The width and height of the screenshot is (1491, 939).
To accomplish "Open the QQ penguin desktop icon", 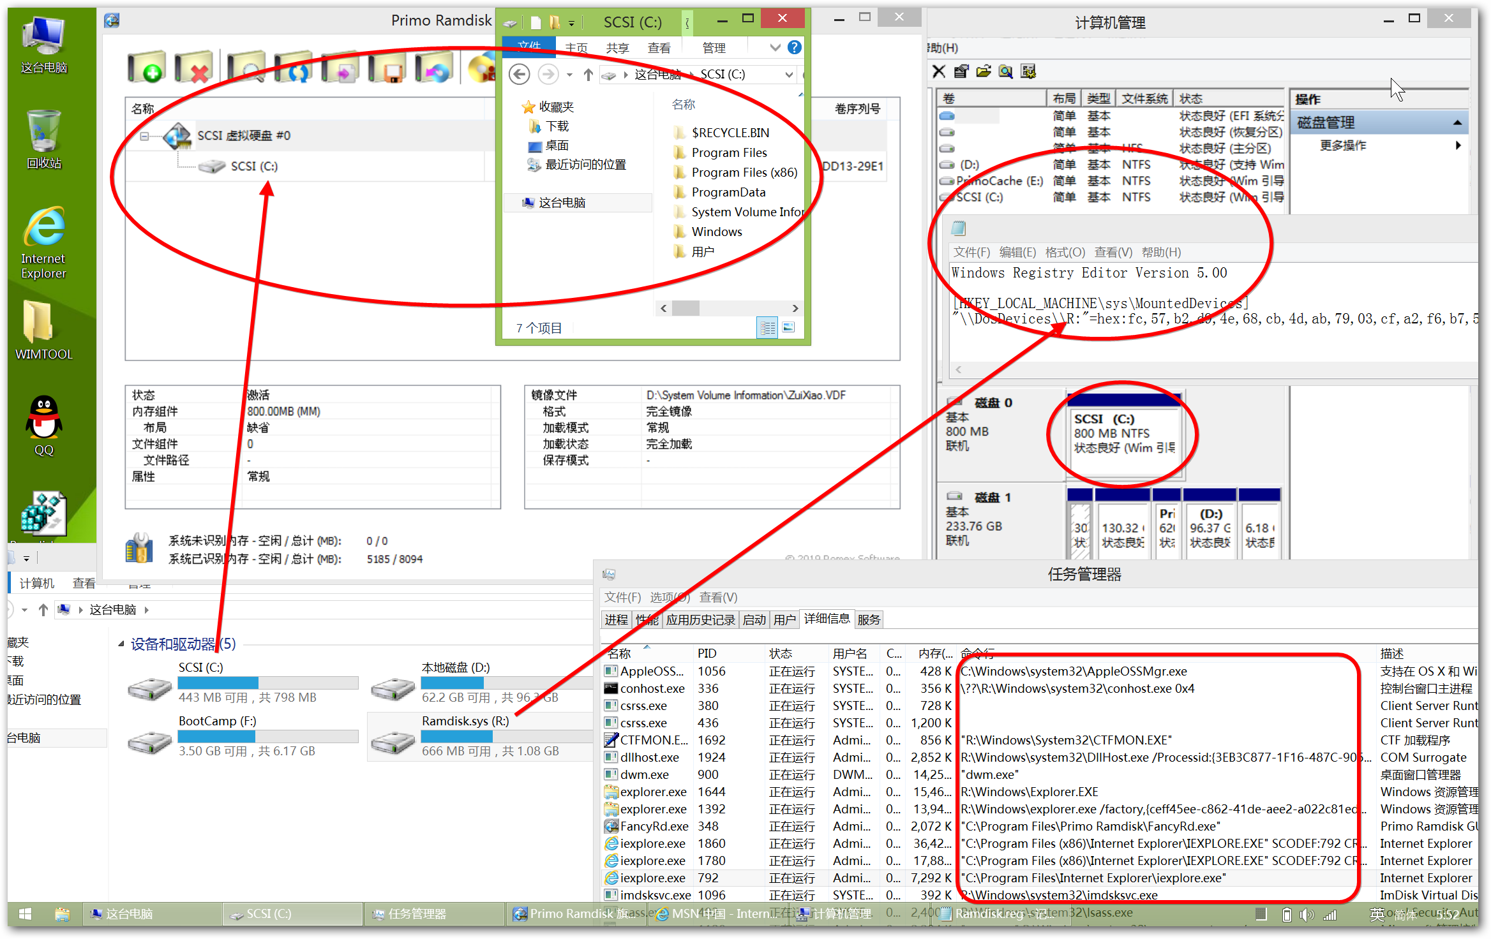I will tap(43, 426).
